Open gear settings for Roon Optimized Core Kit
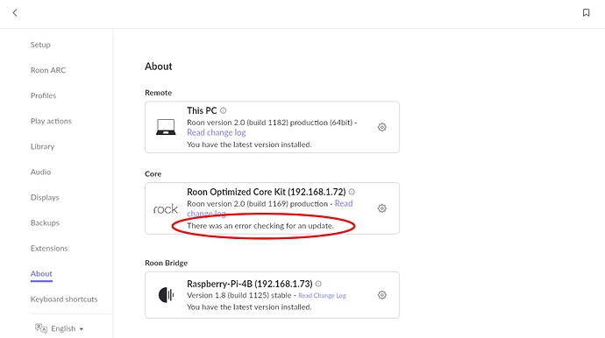The height and width of the screenshot is (338, 605). [x=381, y=208]
